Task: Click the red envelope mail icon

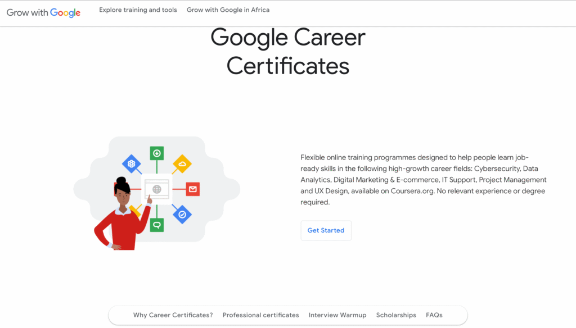Action: coord(193,189)
